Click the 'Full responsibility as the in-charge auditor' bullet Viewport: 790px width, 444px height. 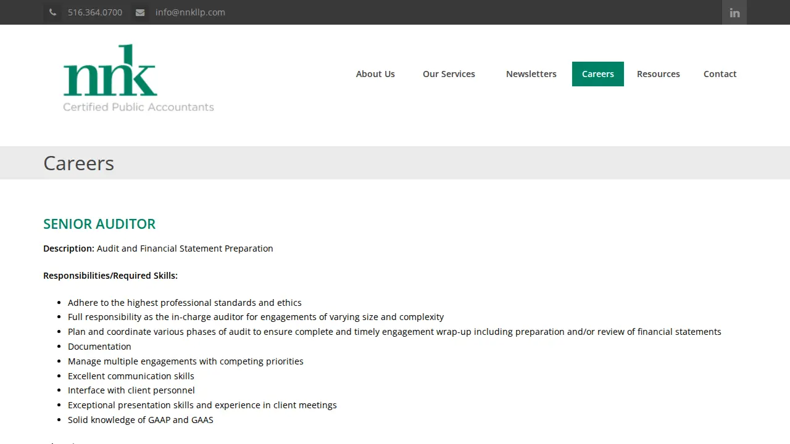coord(256,317)
